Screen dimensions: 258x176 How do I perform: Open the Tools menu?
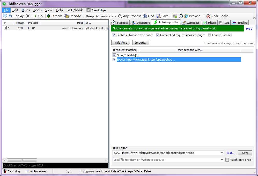(37, 10)
